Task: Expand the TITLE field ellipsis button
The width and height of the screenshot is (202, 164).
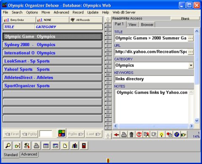Action: [191, 38]
